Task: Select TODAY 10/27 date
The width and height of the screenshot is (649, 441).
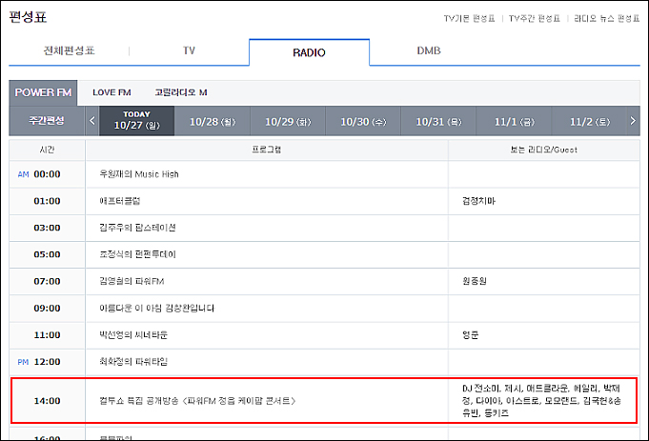Action: 136,121
